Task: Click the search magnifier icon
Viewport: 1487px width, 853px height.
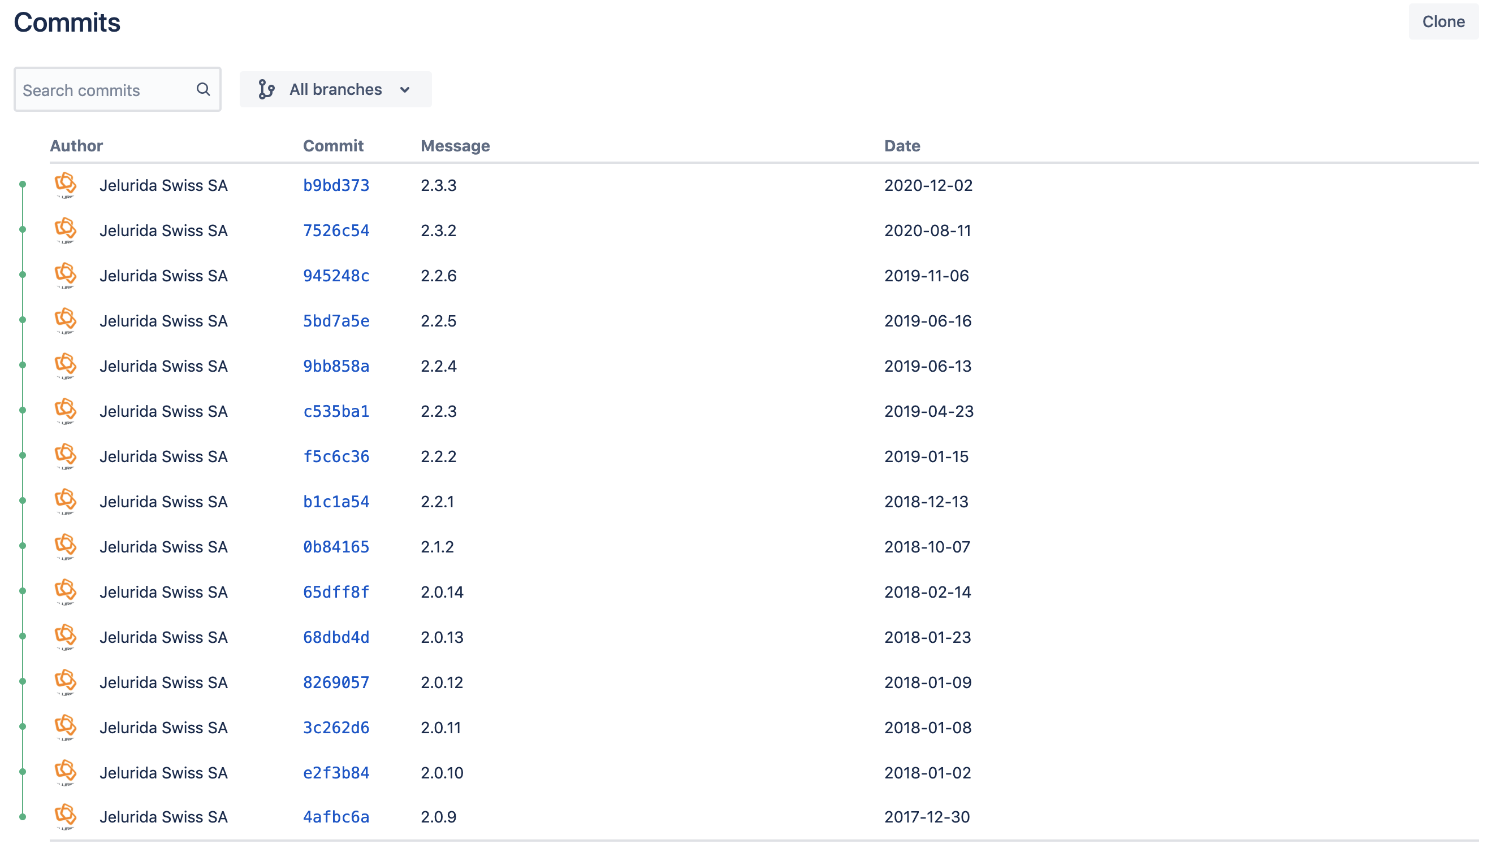Action: click(x=203, y=89)
